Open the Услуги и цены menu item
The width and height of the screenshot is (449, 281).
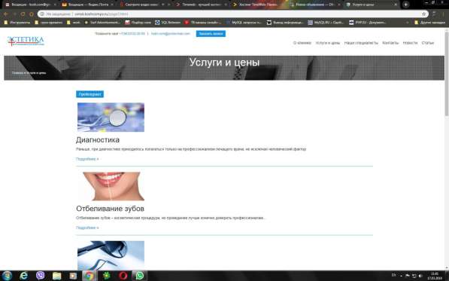tap(328, 43)
